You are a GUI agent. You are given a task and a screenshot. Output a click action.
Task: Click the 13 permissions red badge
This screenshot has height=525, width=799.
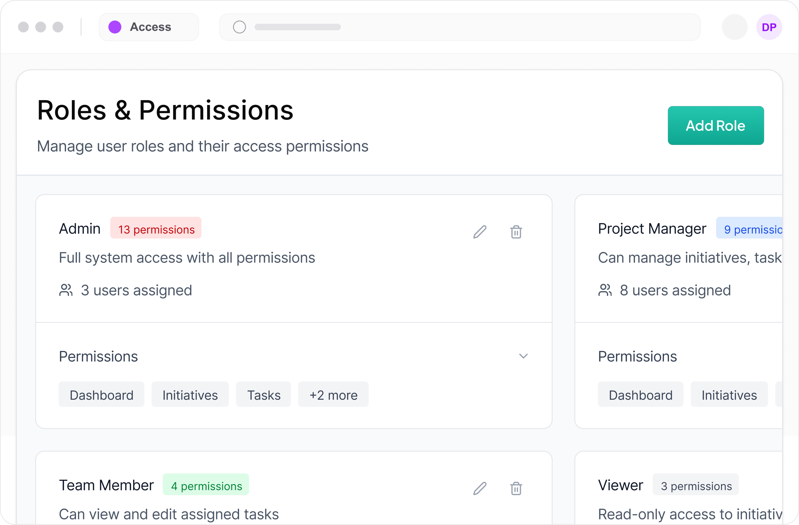[156, 229]
